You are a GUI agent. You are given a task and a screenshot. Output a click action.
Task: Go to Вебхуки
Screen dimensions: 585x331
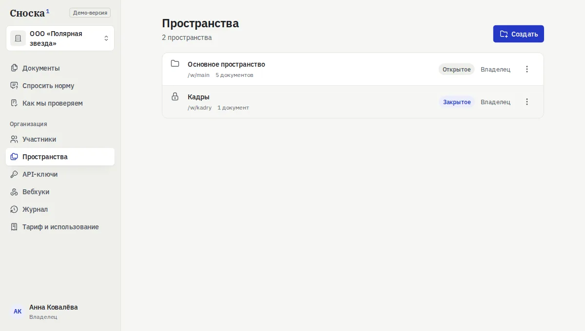pyautogui.click(x=60, y=192)
